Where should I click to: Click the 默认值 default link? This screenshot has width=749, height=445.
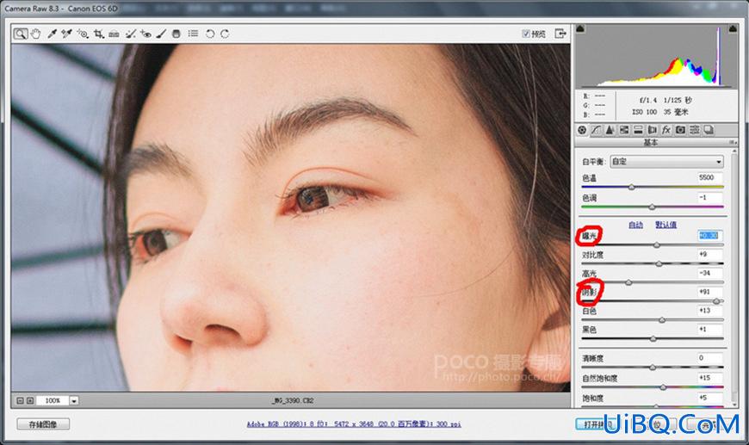(x=665, y=225)
